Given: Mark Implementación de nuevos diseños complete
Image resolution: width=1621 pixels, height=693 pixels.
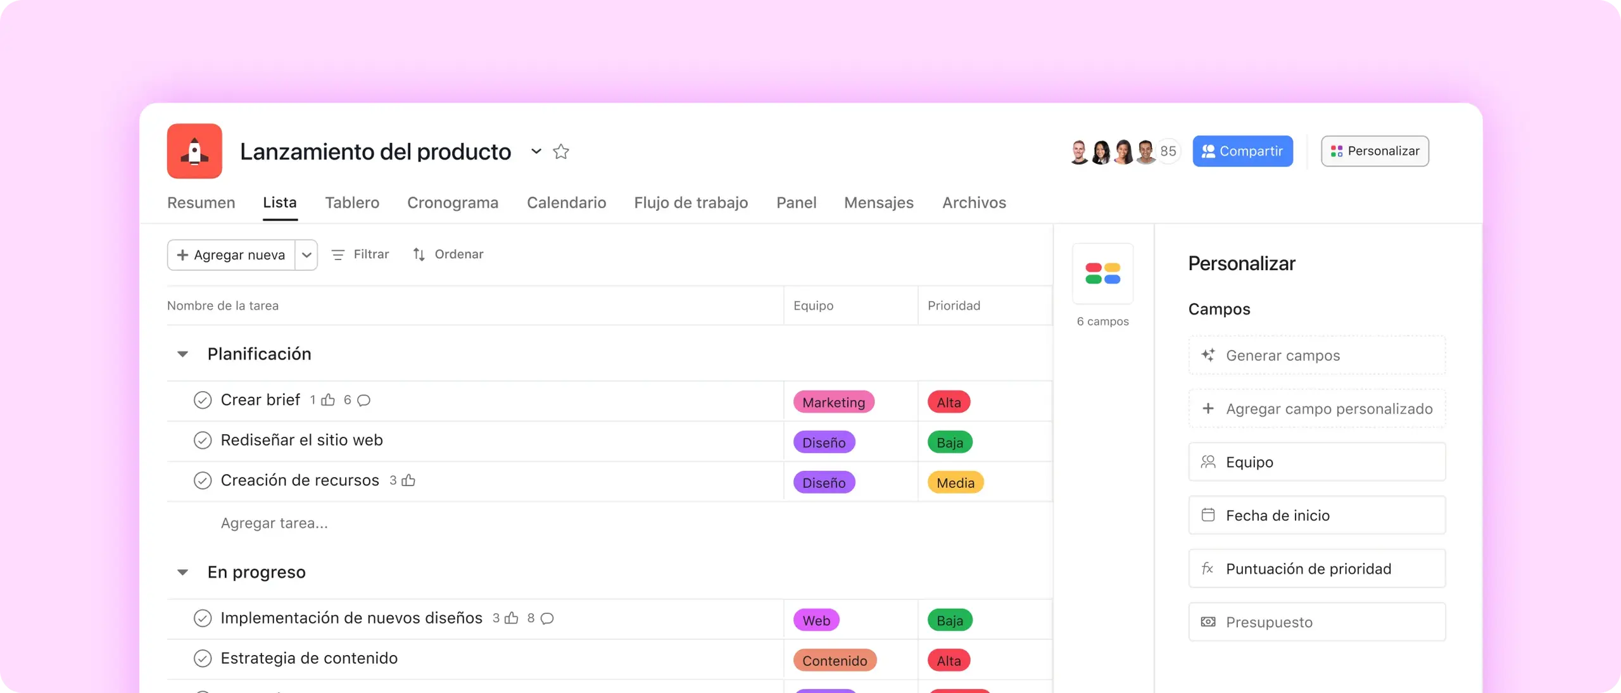Looking at the screenshot, I should (x=203, y=618).
